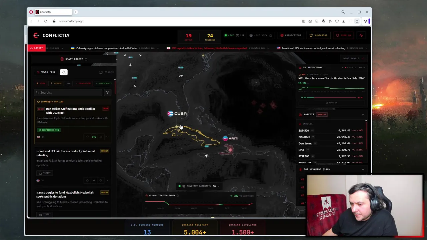Click Sign In under the Ukraine prediction
This screenshot has height=240, width=427.
pyautogui.click(x=332, y=103)
